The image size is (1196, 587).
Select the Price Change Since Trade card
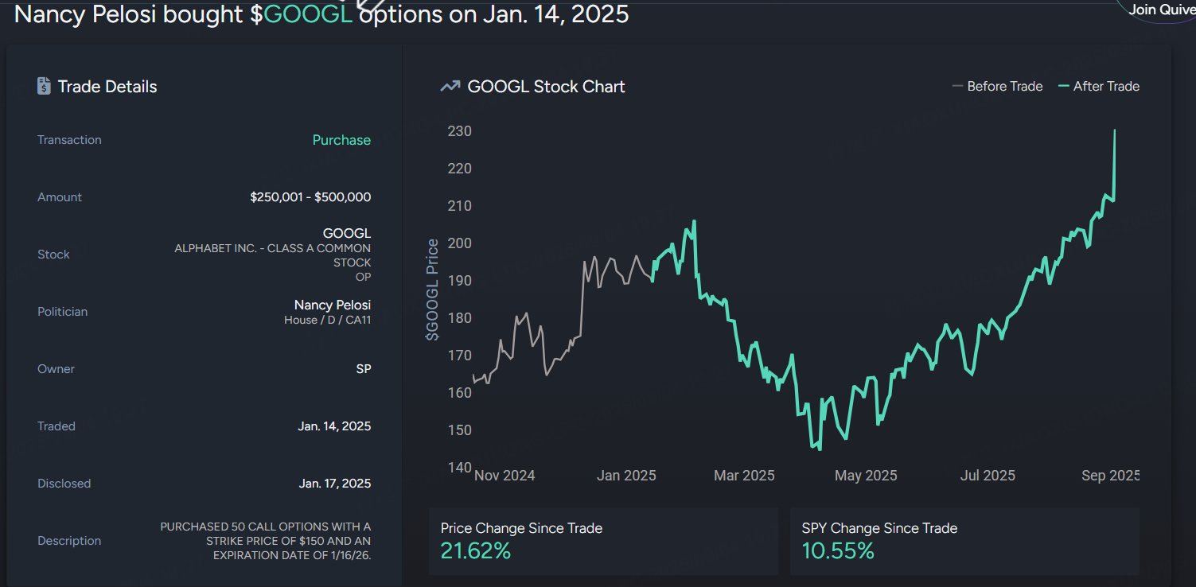(603, 541)
